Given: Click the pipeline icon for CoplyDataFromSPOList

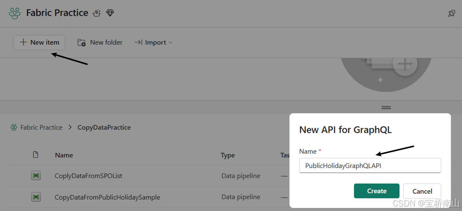Looking at the screenshot, I should click(x=36, y=176).
